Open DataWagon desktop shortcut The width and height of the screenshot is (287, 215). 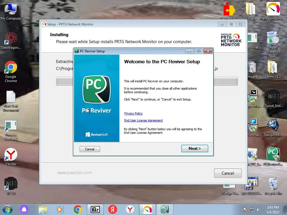(x=11, y=40)
